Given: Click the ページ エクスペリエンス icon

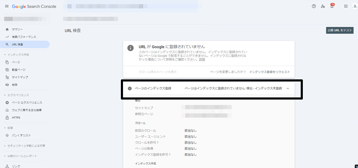Looking at the screenshot, I should point(7,102).
